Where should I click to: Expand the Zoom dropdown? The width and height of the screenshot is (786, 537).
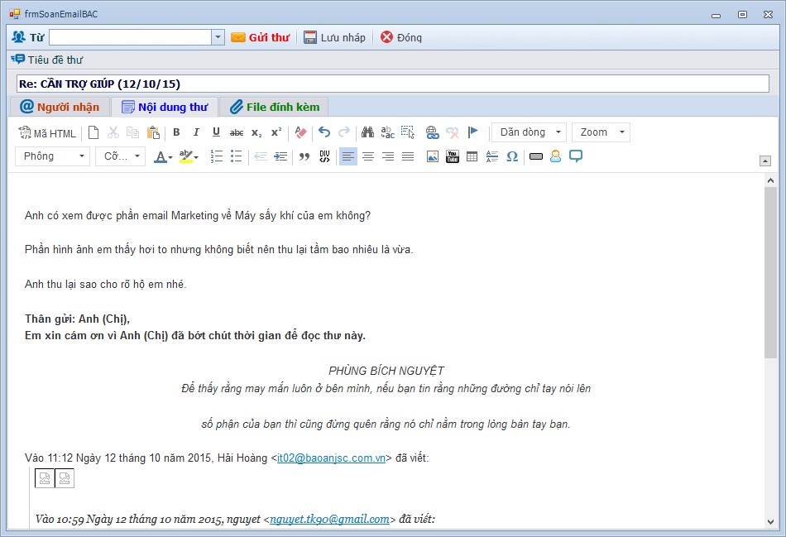[601, 132]
